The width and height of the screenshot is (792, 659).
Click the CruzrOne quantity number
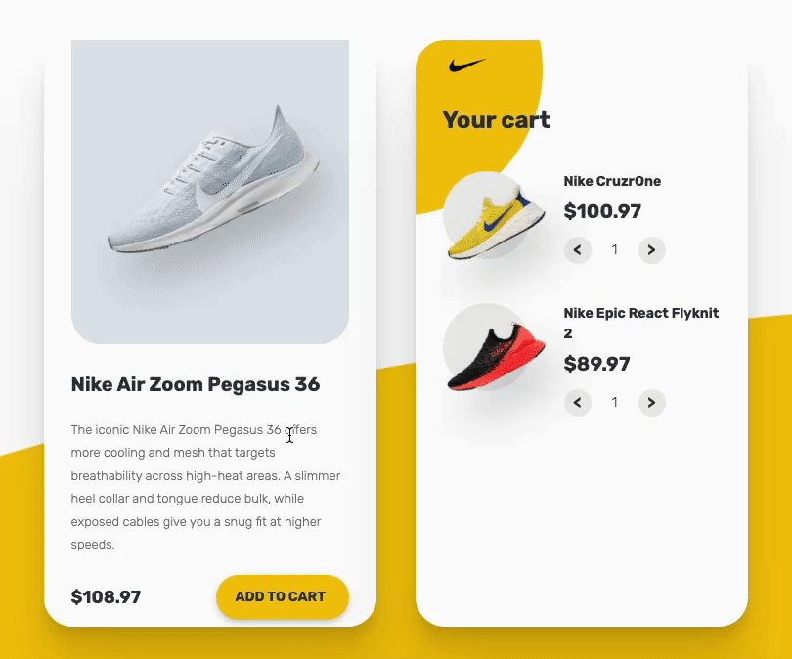[x=615, y=249]
